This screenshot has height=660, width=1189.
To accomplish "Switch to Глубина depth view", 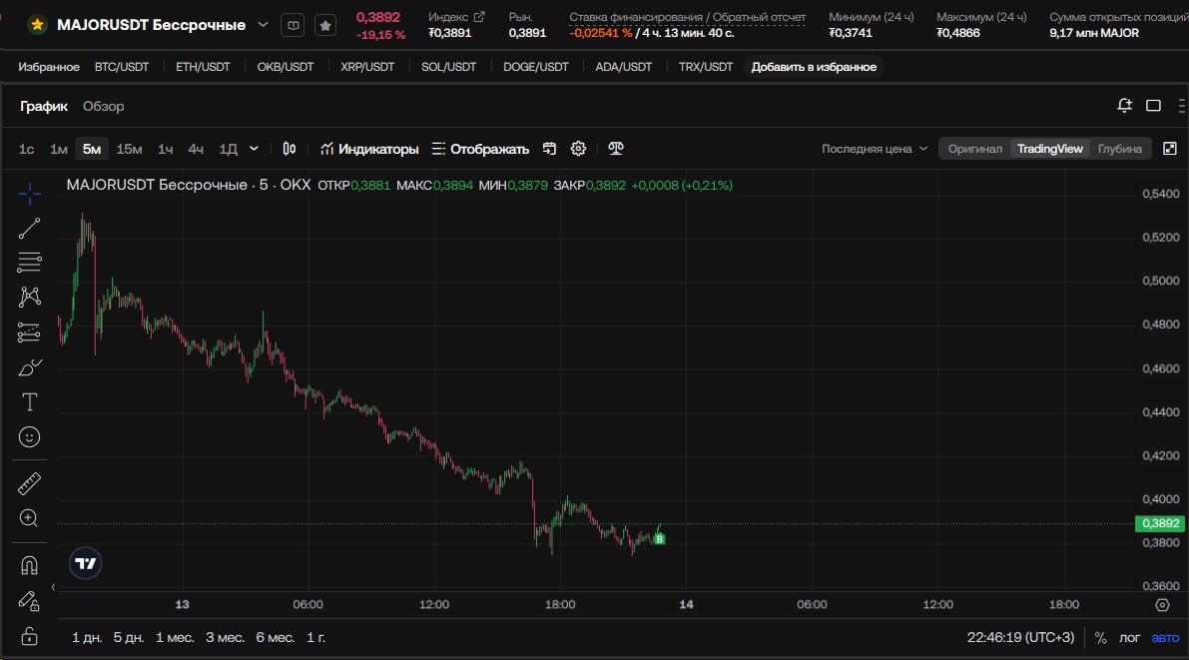I will [1120, 149].
